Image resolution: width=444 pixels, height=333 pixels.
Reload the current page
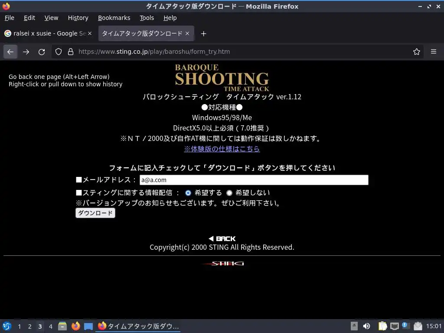(x=42, y=52)
